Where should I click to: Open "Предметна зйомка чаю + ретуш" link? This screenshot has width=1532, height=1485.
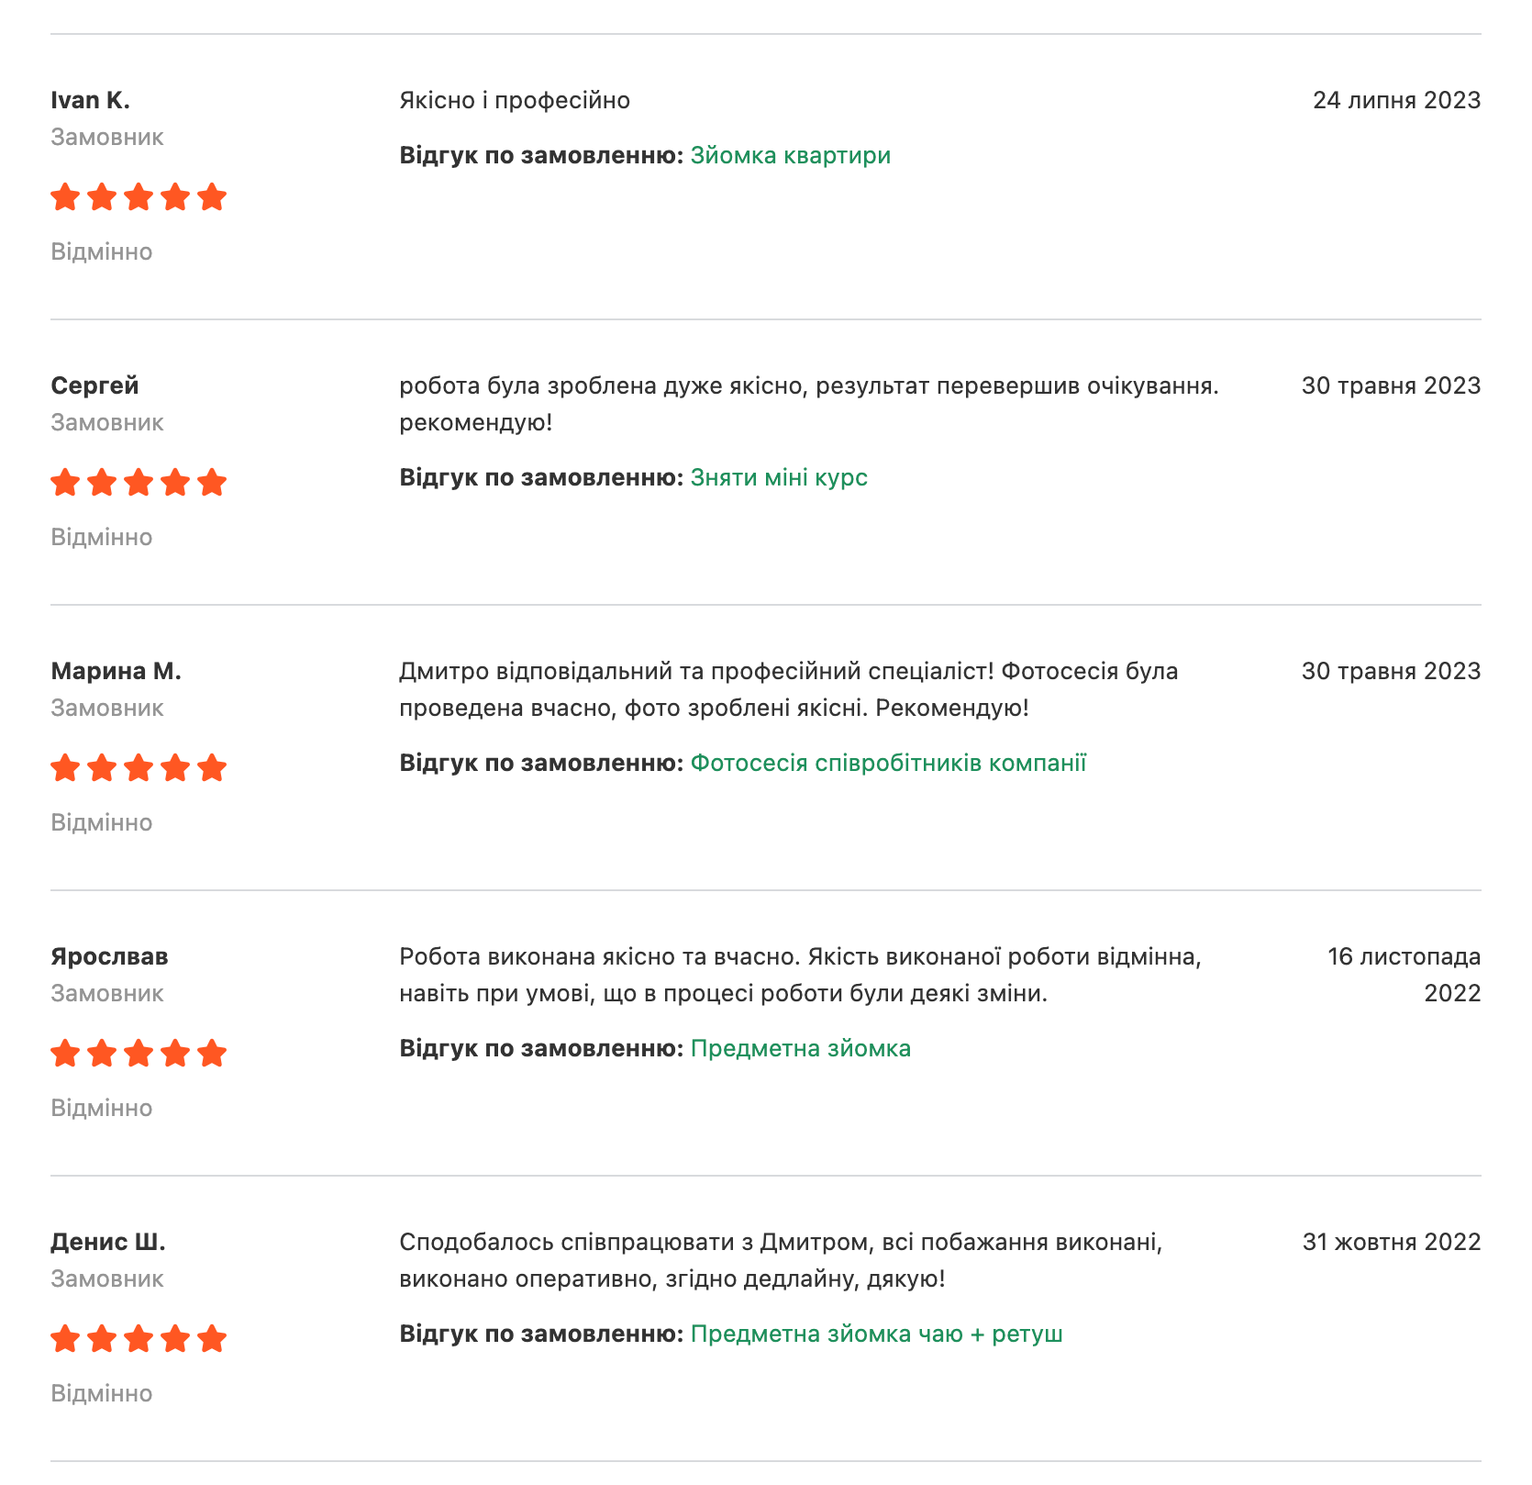click(x=876, y=1334)
